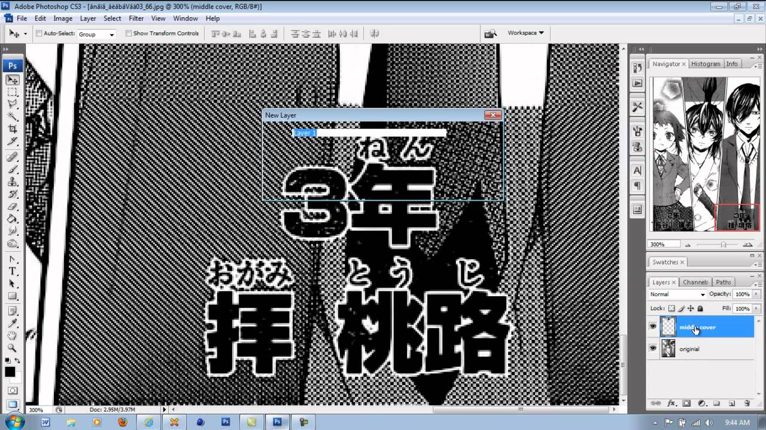Click the link layers icon

click(x=656, y=404)
